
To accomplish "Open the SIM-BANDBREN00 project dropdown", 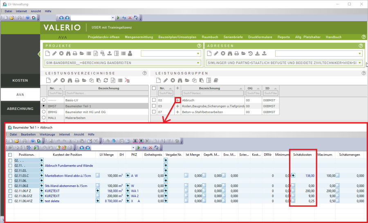I will (x=198, y=63).
